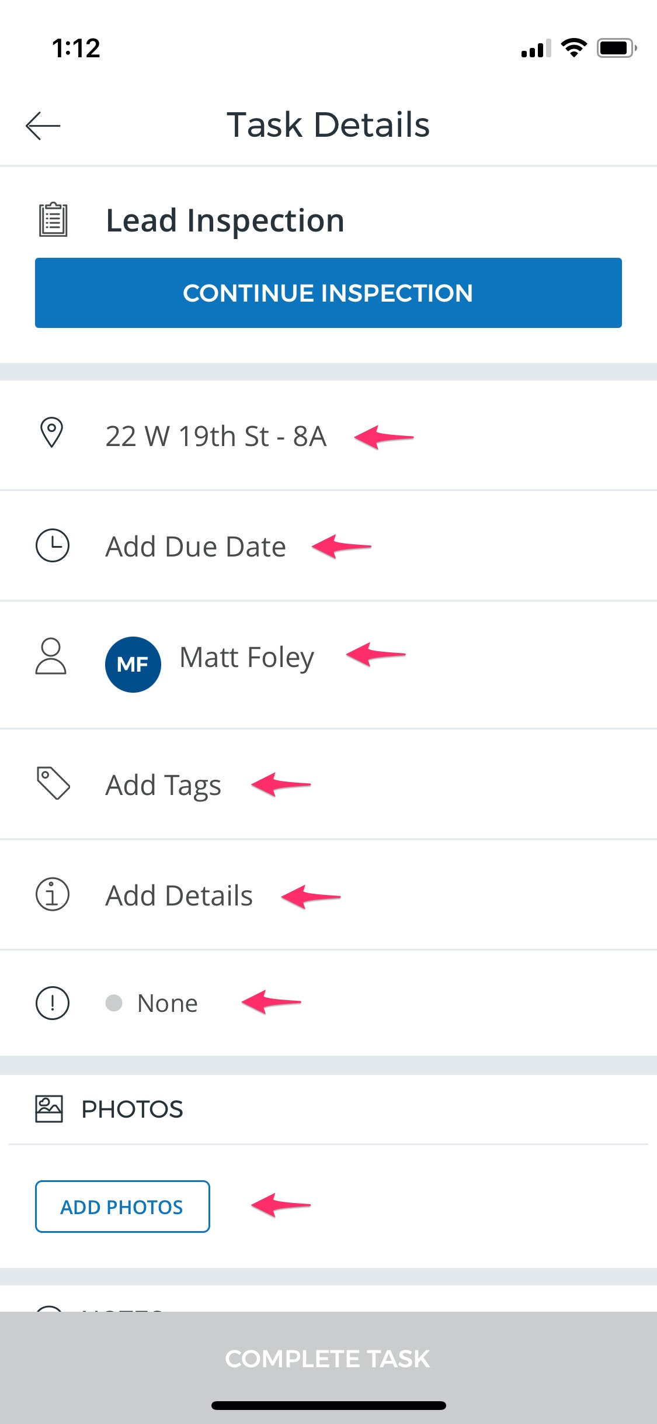Tap the back arrow icon
The width and height of the screenshot is (657, 1424).
coord(43,126)
